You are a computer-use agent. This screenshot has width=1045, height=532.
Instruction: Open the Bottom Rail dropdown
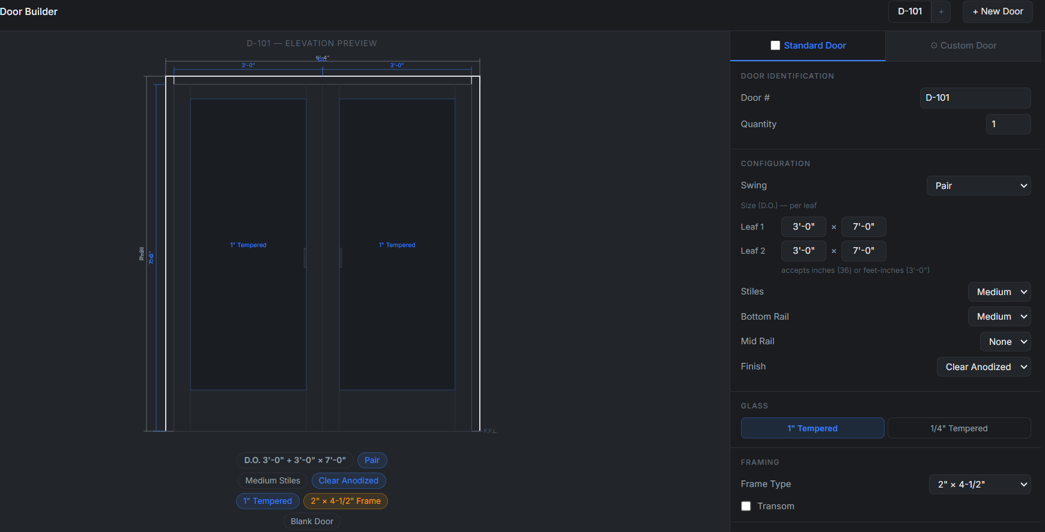[x=999, y=317]
